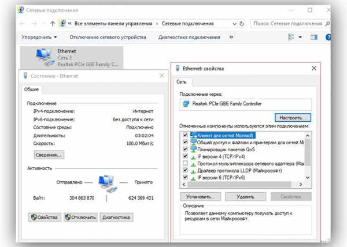Viewport: 347px width, 247px height.
Task: Open Сведения... in Ethernet status
Action: [x=49, y=155]
